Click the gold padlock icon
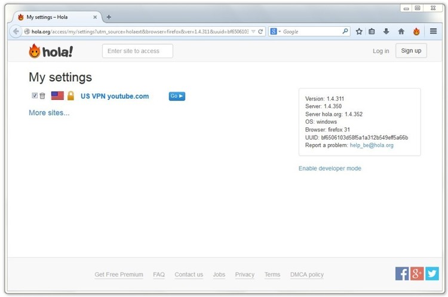This screenshot has height=297, width=448. (70, 96)
